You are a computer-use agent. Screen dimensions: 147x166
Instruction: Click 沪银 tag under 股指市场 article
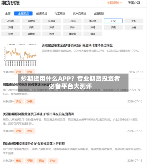pos(30,101)
